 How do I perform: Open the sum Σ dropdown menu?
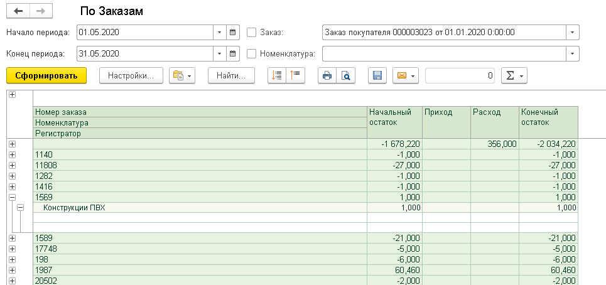pyautogui.click(x=514, y=76)
